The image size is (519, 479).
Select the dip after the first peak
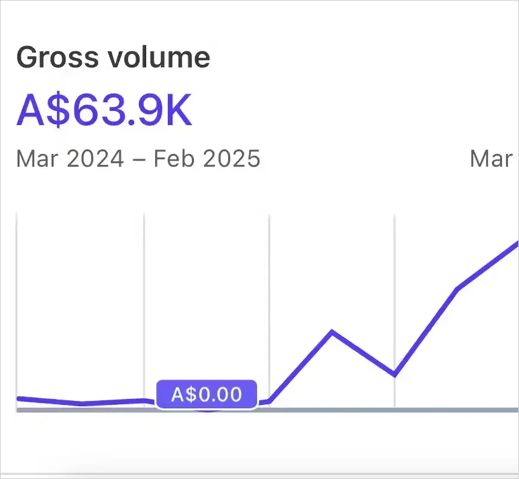point(394,375)
